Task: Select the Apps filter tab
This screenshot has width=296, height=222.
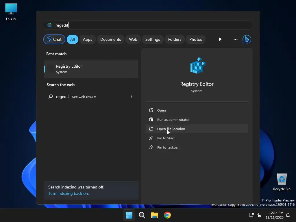Action: [88, 39]
